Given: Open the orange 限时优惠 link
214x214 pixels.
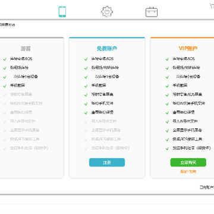Looking at the screenshot, I should 188,172.
